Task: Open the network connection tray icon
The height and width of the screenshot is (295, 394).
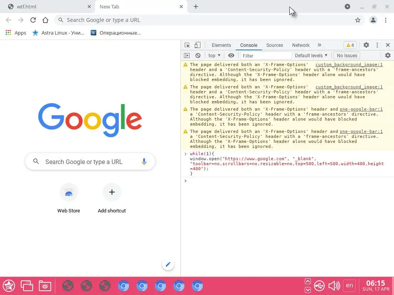Action: (x=319, y=286)
